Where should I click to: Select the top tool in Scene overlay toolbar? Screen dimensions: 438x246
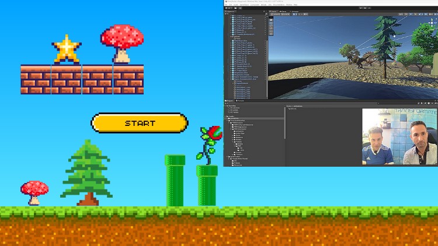[272, 19]
